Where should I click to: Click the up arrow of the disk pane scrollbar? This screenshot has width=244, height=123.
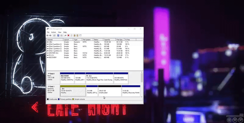click(142, 72)
